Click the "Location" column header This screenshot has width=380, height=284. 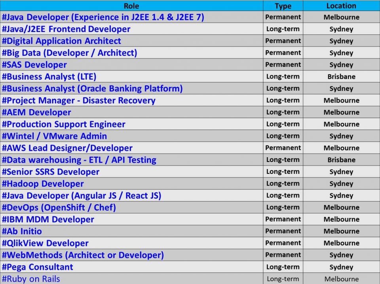341,6
